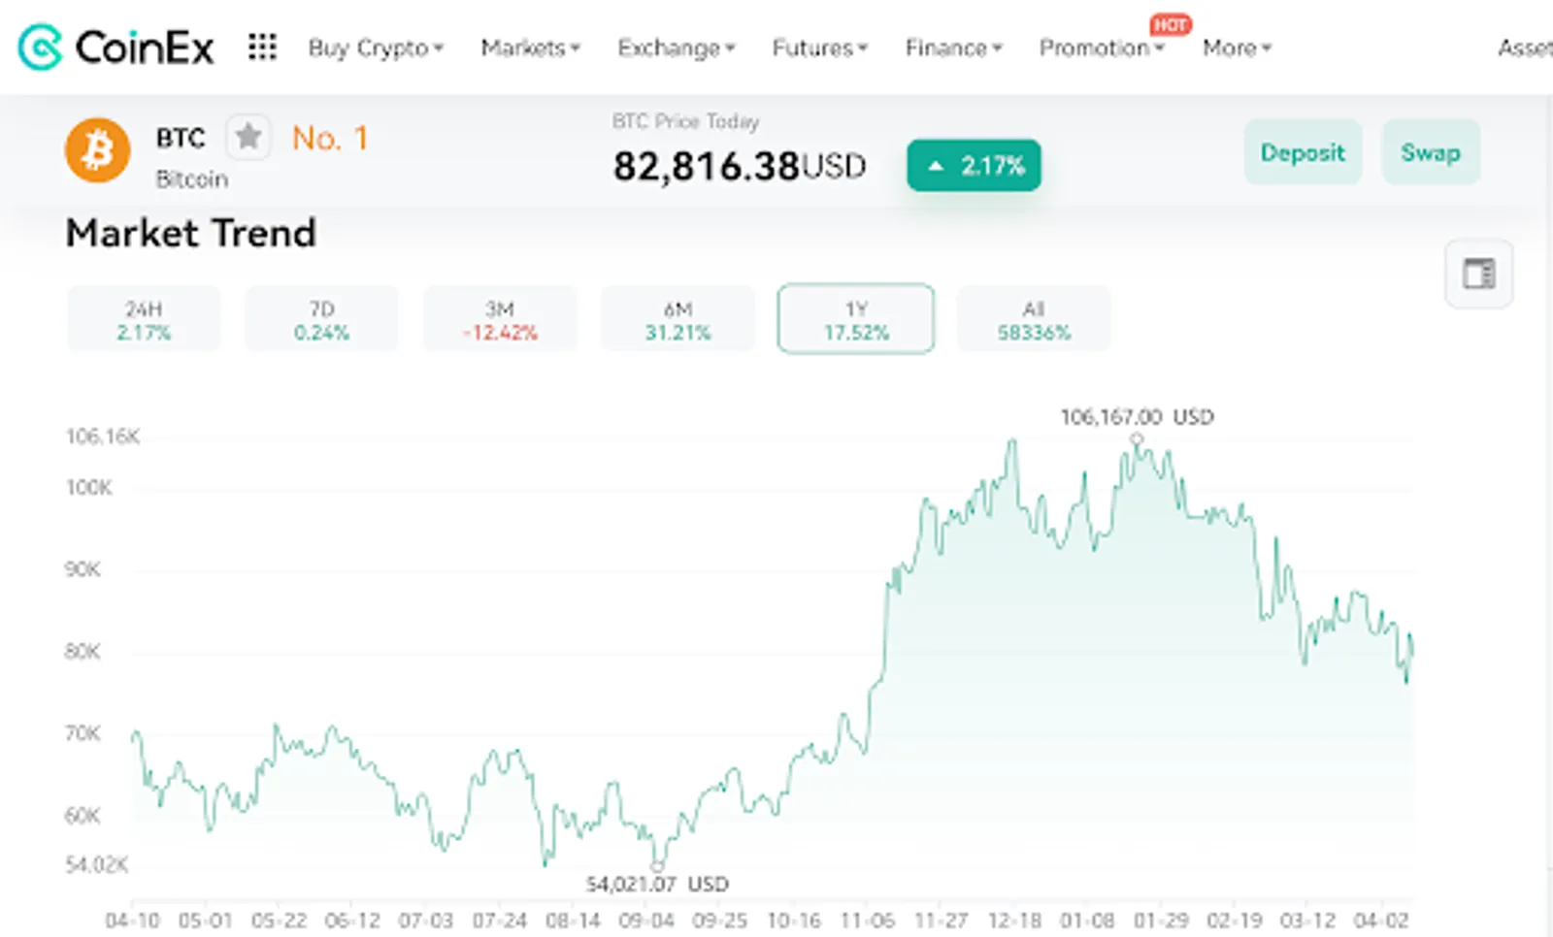Select the 1Y trend range tab
The width and height of the screenshot is (1553, 937).
(x=856, y=319)
